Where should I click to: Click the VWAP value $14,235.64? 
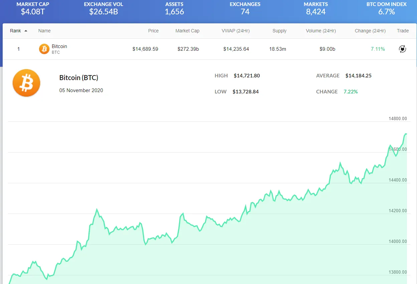tap(236, 49)
